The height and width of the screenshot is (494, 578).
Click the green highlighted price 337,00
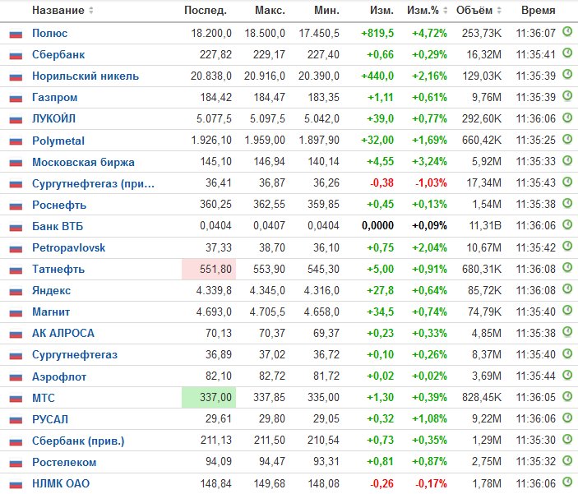(x=209, y=397)
